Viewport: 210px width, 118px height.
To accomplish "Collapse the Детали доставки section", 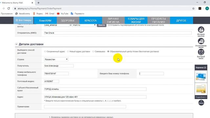I will coord(16,44).
